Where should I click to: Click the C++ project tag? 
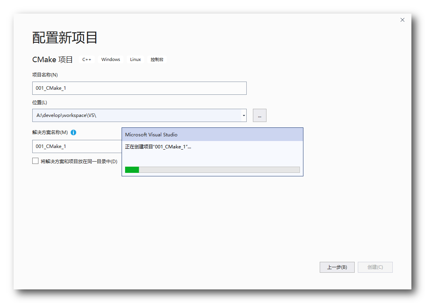point(87,59)
